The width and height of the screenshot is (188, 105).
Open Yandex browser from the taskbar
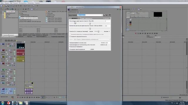click(x=9, y=103)
